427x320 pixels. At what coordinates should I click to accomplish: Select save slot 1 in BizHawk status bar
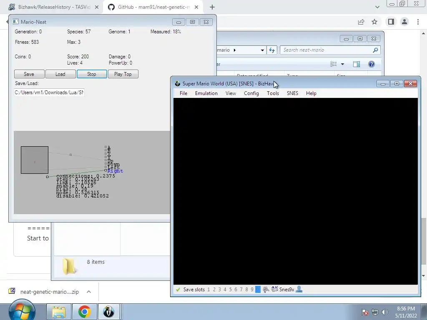tap(208, 290)
